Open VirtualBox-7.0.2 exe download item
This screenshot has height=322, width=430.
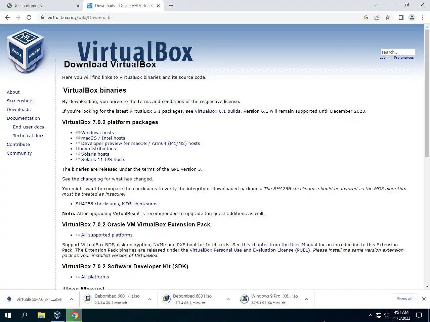(35, 299)
